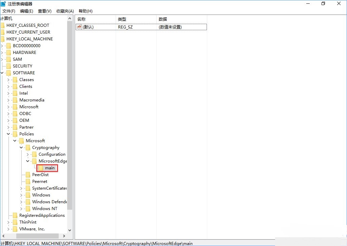
Task: Click the PeerDist folder icon
Action: click(x=28, y=175)
